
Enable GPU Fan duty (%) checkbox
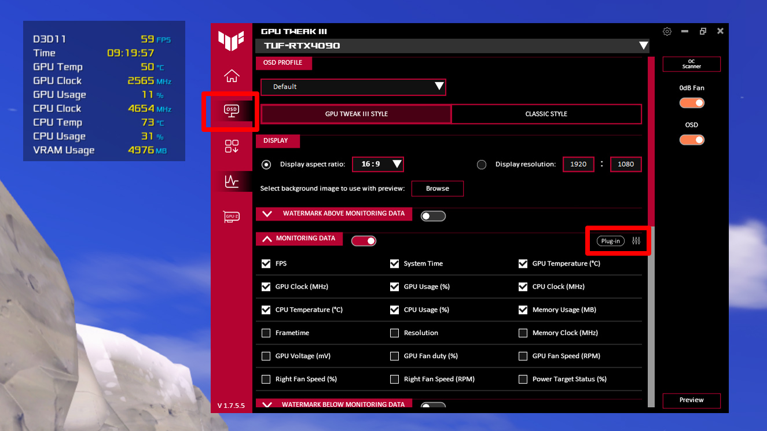pos(395,356)
